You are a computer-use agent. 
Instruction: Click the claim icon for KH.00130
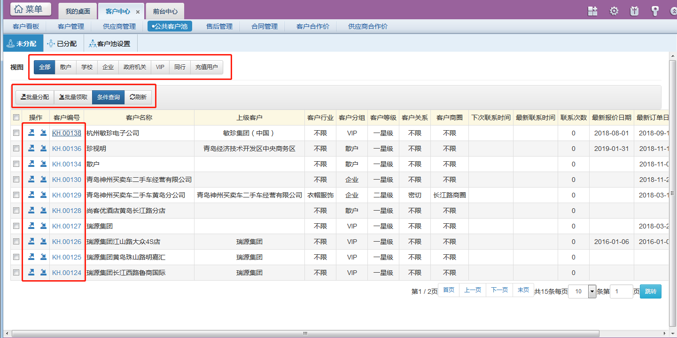(x=43, y=180)
